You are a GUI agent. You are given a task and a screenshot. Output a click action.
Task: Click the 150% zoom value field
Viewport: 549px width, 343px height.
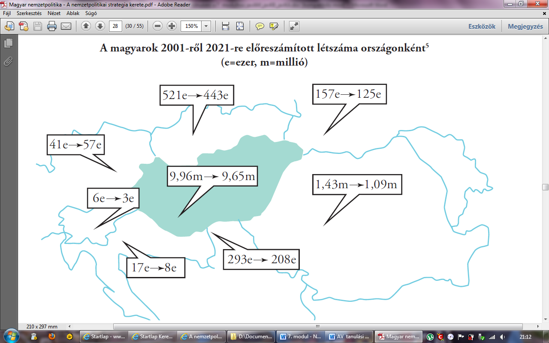[191, 26]
